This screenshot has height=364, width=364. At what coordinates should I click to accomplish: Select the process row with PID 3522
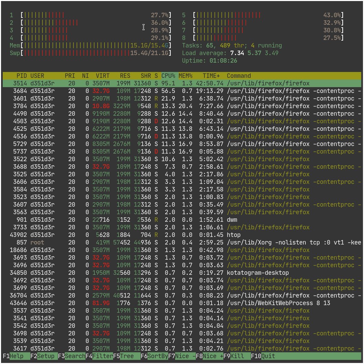[182, 159]
